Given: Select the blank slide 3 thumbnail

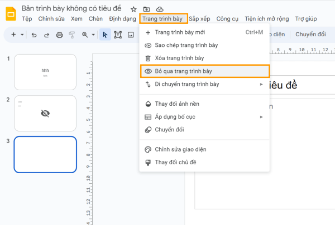Looking at the screenshot, I should point(45,154).
